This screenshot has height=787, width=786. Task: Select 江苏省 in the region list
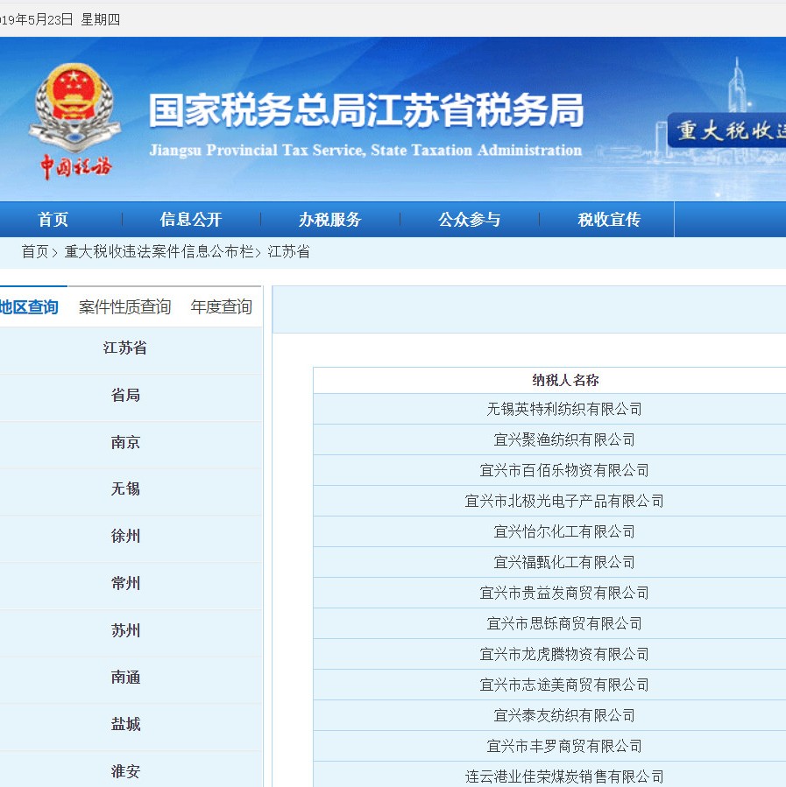(125, 348)
